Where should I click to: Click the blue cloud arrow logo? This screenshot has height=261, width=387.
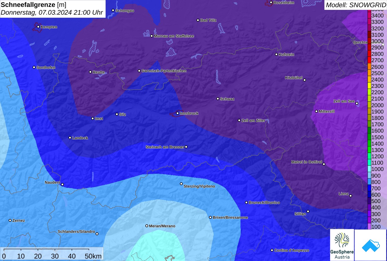pyautogui.click(x=370, y=245)
